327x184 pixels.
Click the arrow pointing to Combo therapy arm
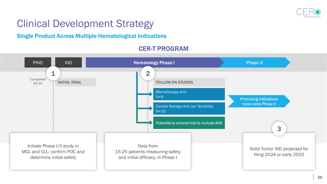coord(145,109)
